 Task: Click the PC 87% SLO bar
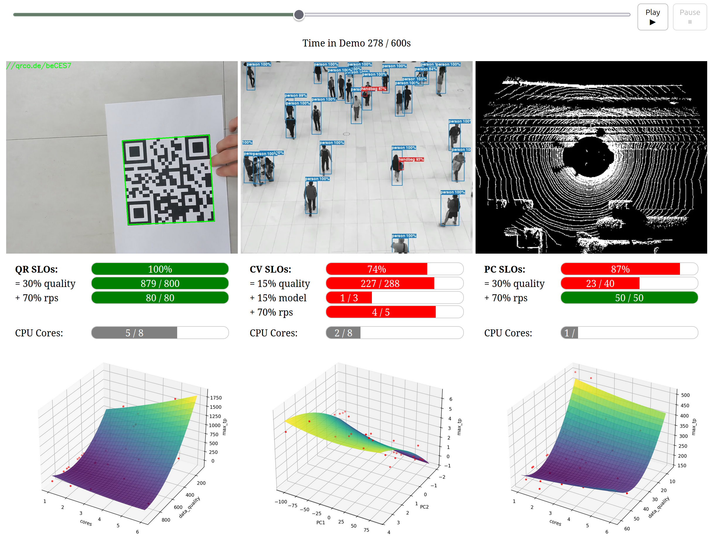pyautogui.click(x=629, y=269)
